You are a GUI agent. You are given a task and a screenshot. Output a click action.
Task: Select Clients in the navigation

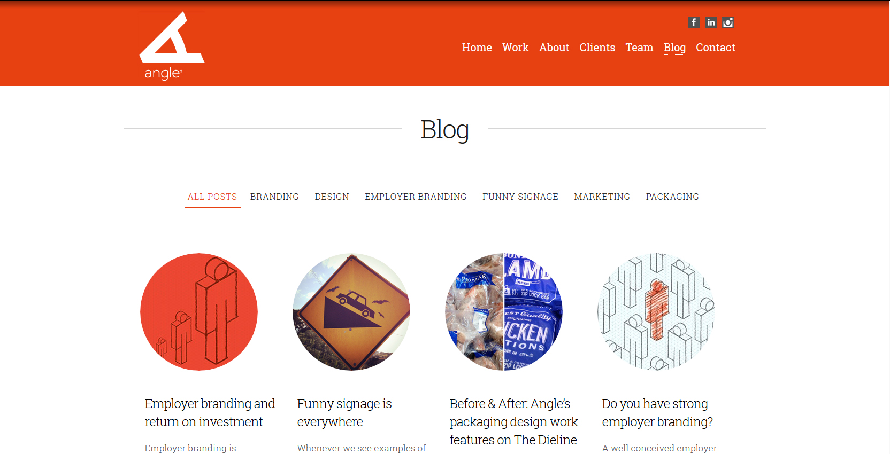tap(597, 48)
